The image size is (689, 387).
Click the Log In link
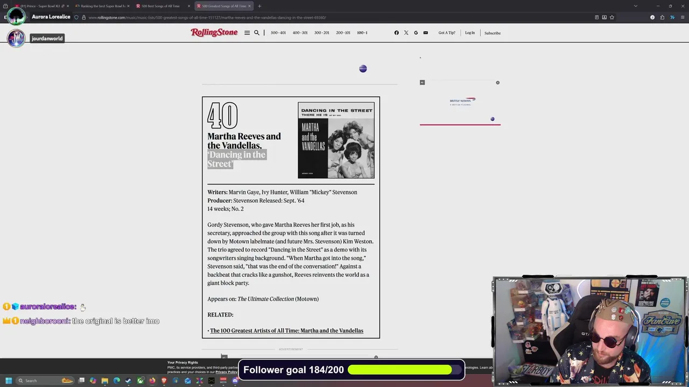[x=470, y=33]
